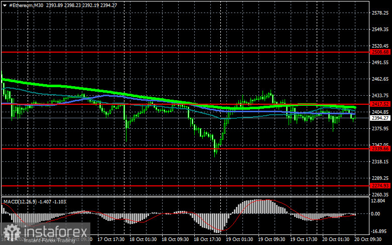
Task: Click the 2404.85 price scale value
Action: click(x=380, y=112)
